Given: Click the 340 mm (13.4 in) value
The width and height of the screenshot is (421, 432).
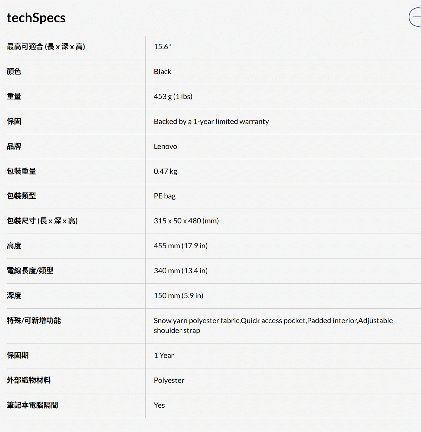Looking at the screenshot, I should 180,271.
